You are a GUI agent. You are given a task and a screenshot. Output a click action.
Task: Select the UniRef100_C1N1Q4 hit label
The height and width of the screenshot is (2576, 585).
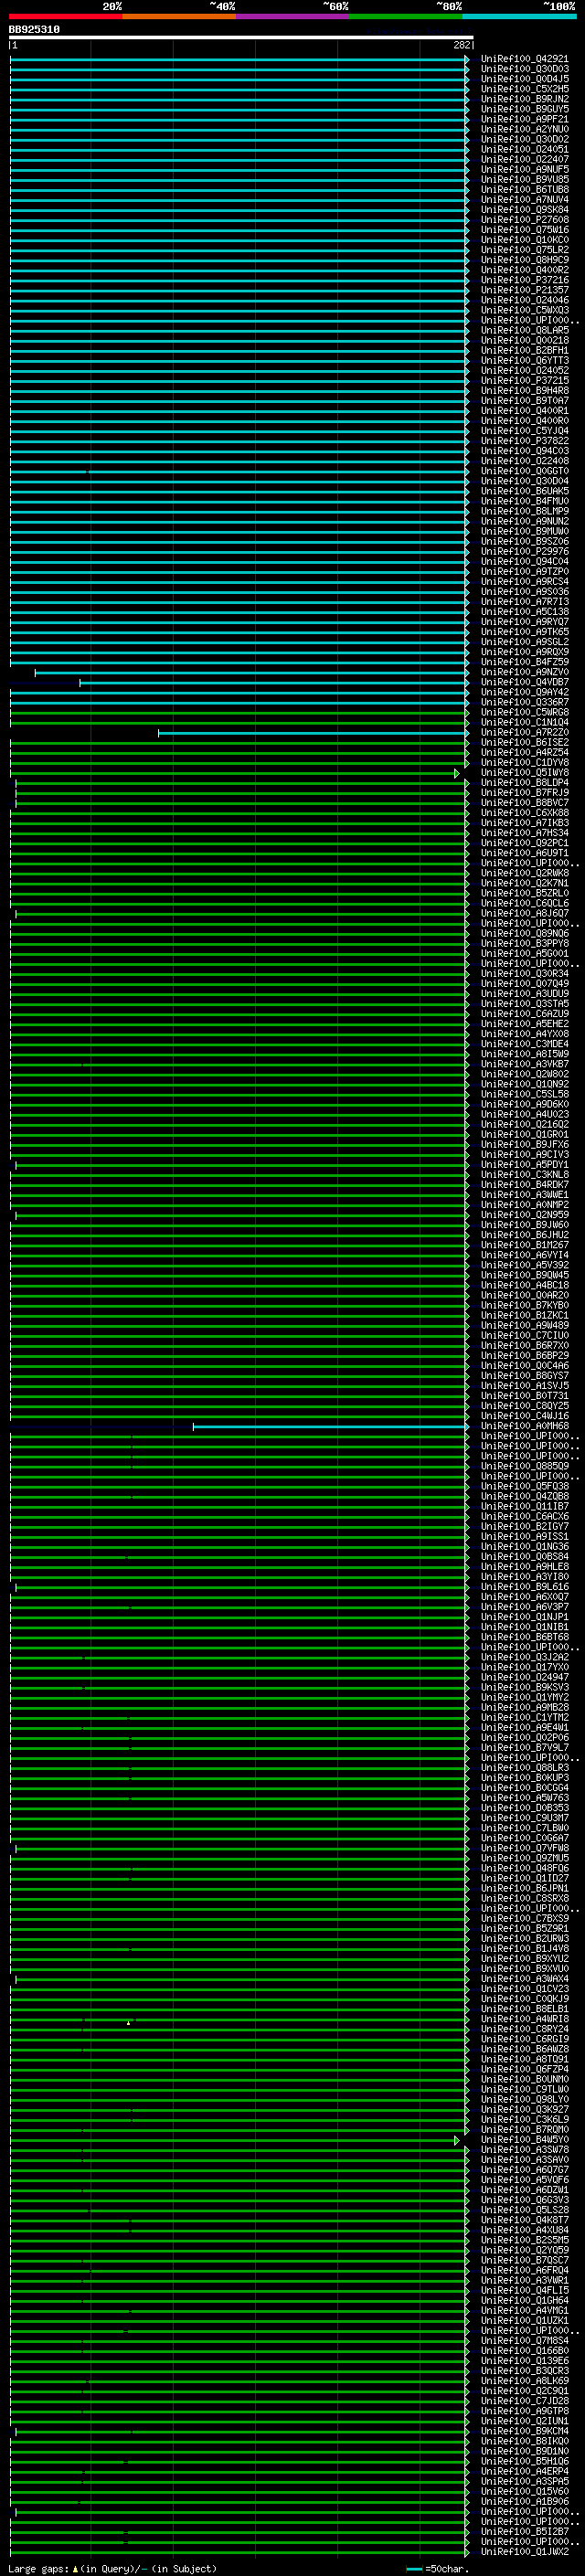pos(525,722)
